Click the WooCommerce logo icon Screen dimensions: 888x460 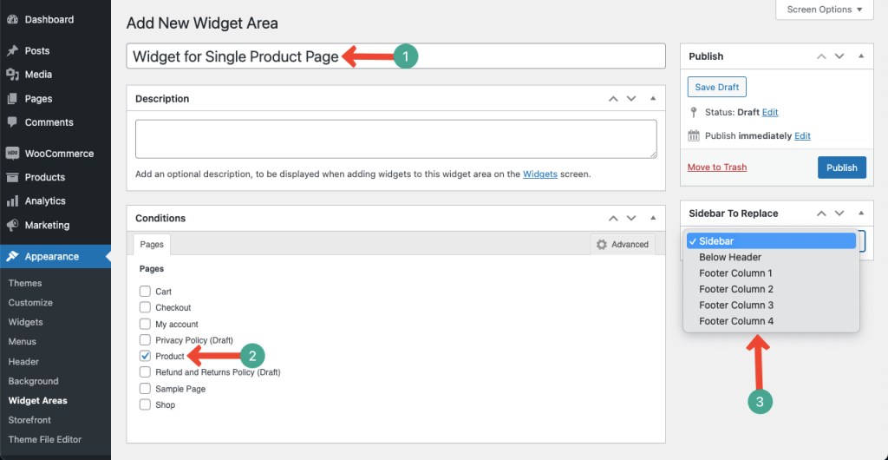pyautogui.click(x=12, y=154)
